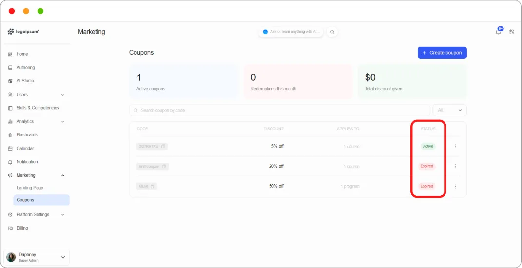Image resolution: width=522 pixels, height=268 pixels.
Task: Click the AI Studio icon
Action: [10, 81]
